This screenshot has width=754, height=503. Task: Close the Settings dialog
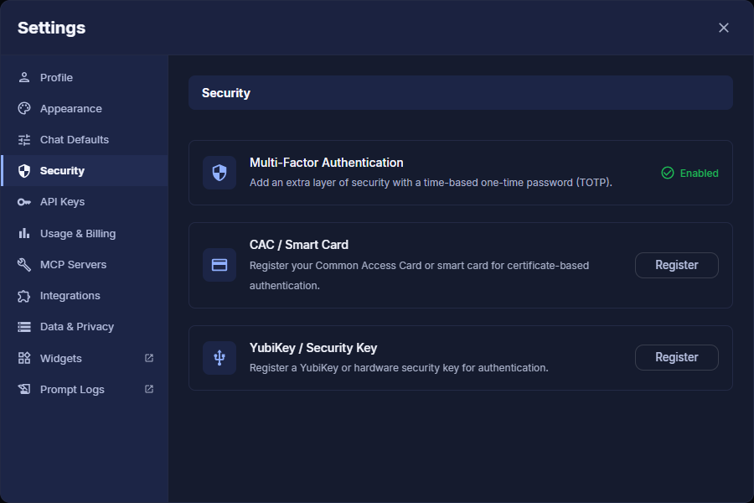tap(724, 28)
